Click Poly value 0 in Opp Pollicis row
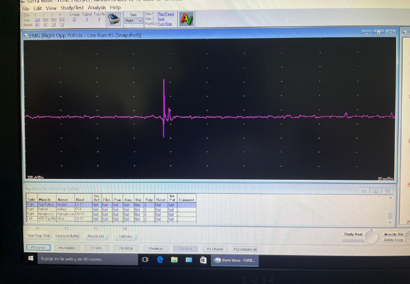The image size is (410, 284). click(x=145, y=204)
